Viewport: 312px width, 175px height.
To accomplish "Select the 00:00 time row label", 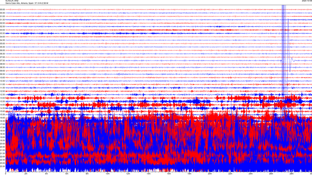I will [x=2, y=9].
